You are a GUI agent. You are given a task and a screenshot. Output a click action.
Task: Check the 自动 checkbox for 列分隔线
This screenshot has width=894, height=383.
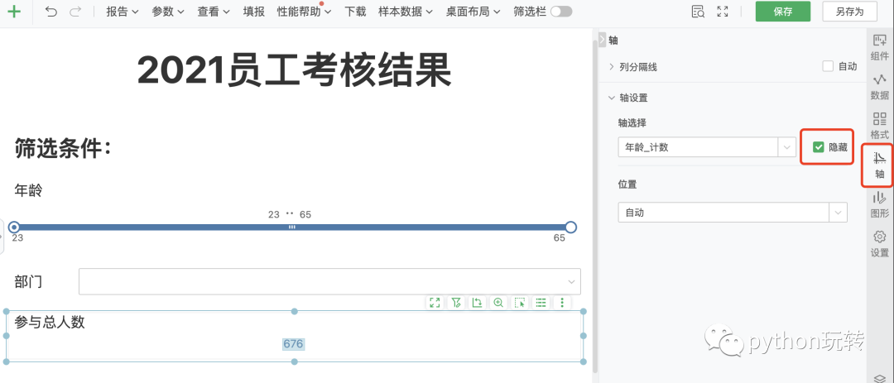(x=828, y=66)
